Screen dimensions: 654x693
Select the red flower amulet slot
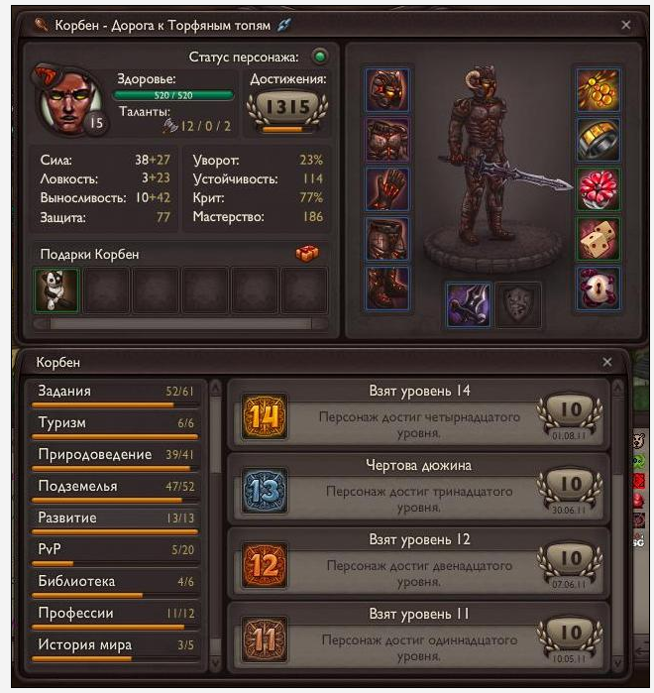pyautogui.click(x=598, y=189)
